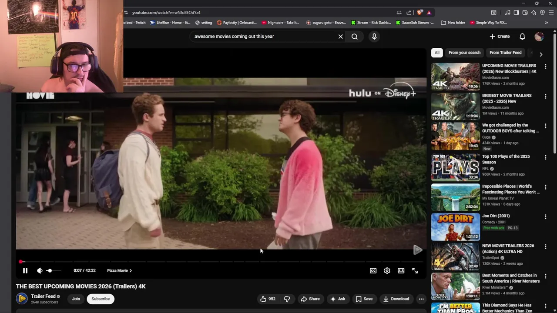The width and height of the screenshot is (557, 313).
Task: Open the Brave Shields lion icon
Action: 419,13
